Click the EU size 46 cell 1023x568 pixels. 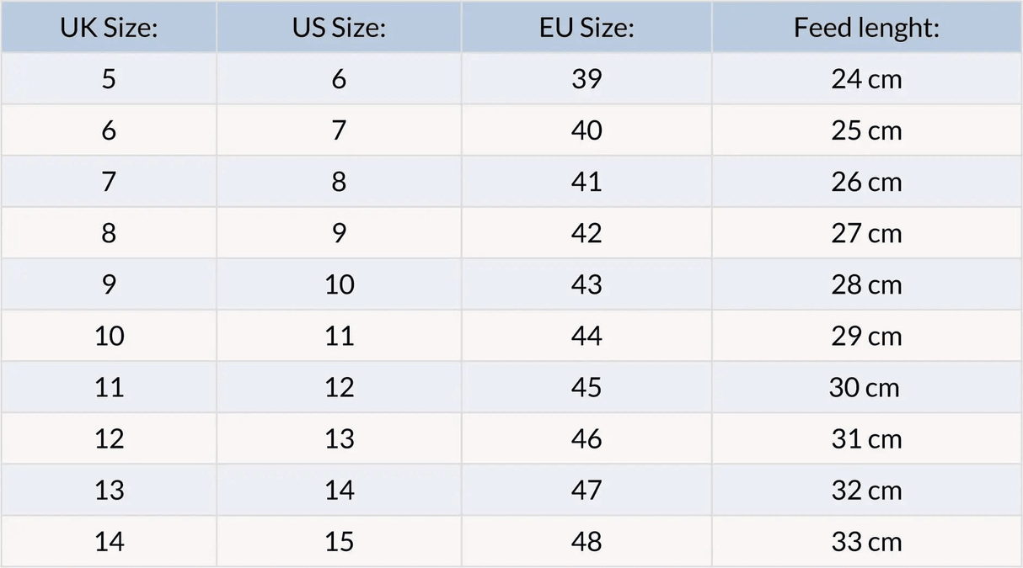[586, 438]
